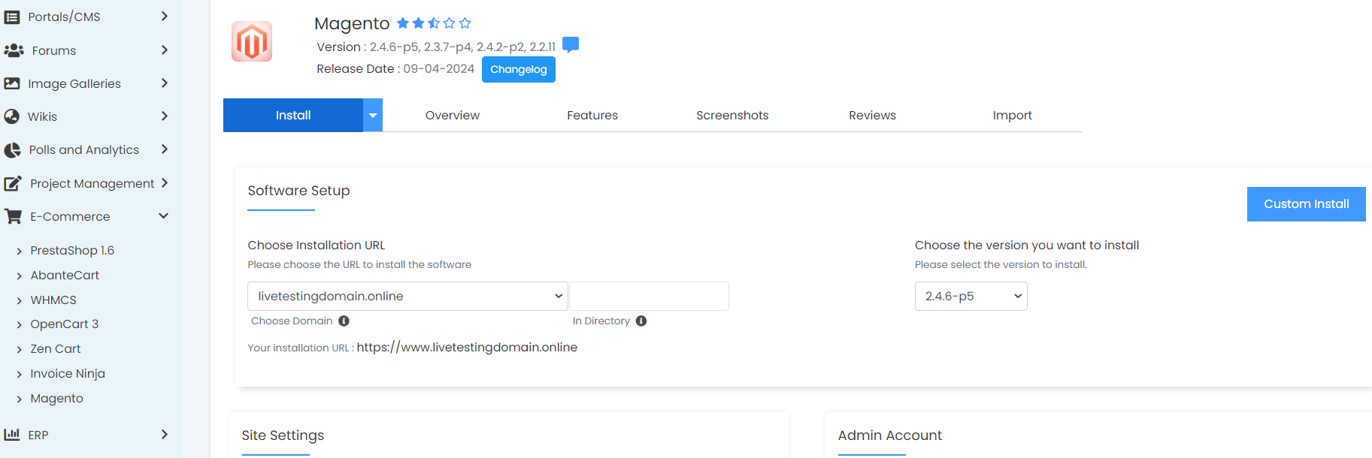Open WHMCS in sidebar
The width and height of the screenshot is (1372, 458).
click(x=53, y=300)
